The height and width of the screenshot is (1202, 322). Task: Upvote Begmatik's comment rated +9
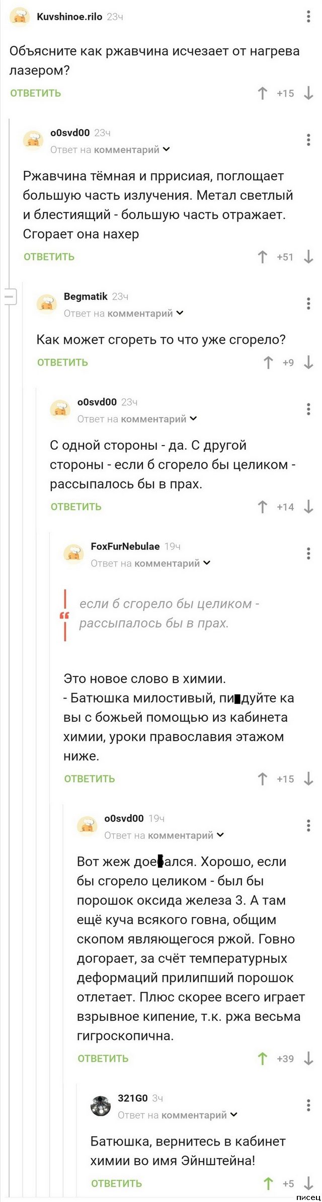coord(268,363)
